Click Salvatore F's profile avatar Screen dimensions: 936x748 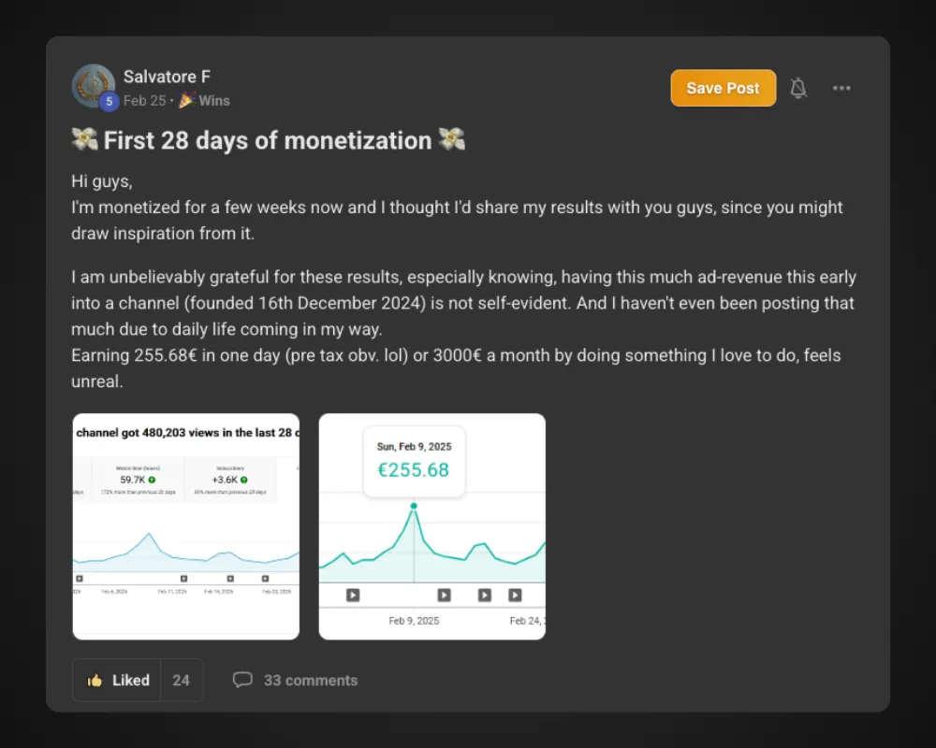point(93,85)
